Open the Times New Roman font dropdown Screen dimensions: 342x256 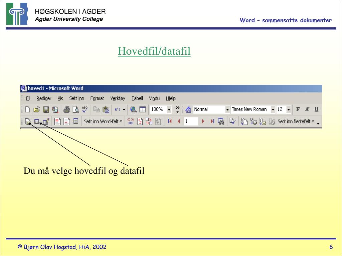tap(273, 109)
